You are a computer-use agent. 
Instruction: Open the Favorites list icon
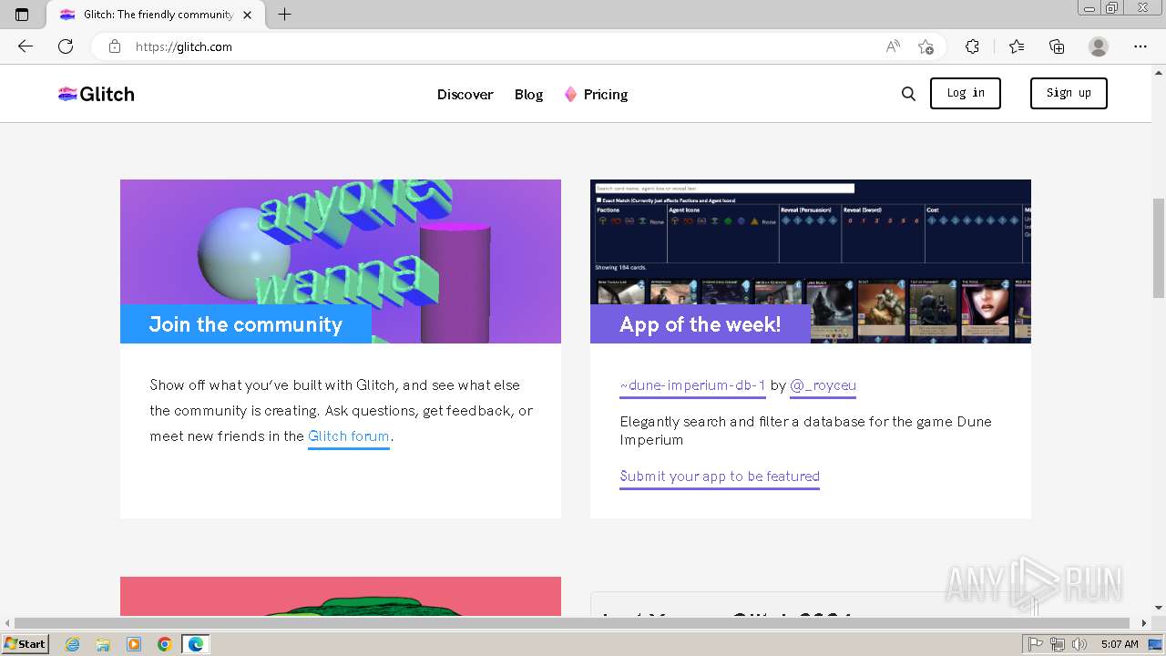click(x=1017, y=46)
